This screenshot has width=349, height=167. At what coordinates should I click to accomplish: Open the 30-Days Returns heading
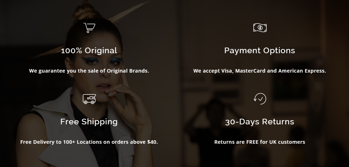[x=260, y=122]
